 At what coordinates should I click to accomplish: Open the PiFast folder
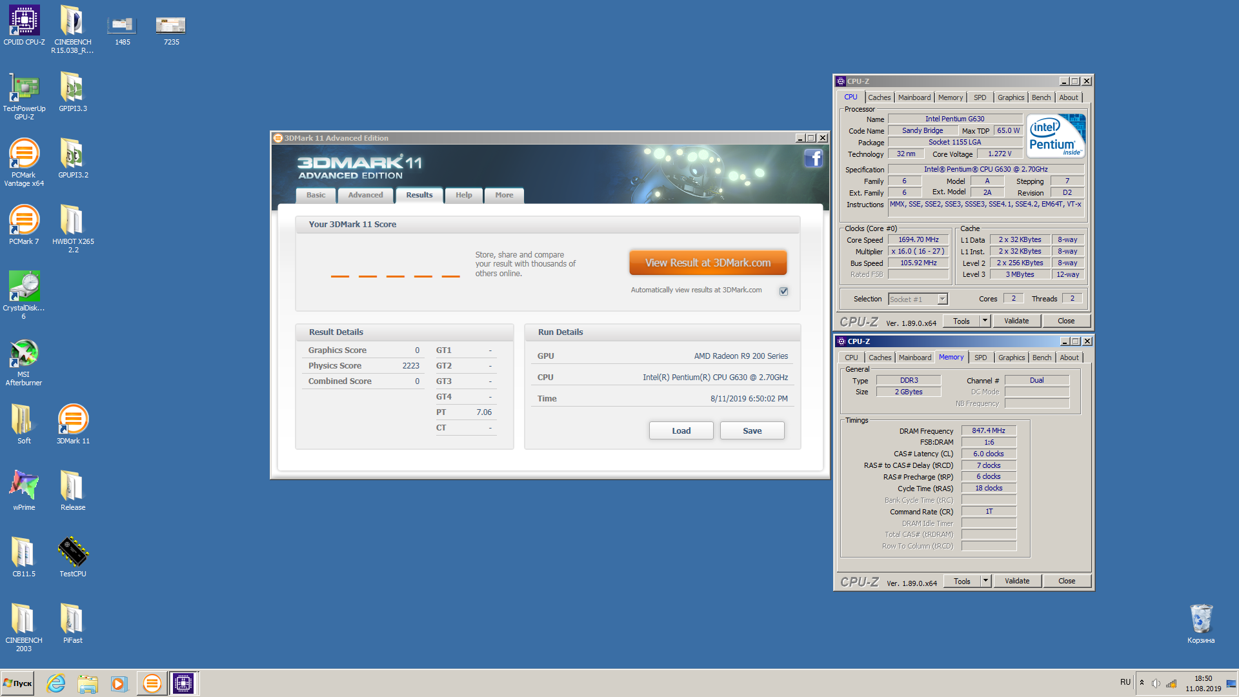(72, 623)
